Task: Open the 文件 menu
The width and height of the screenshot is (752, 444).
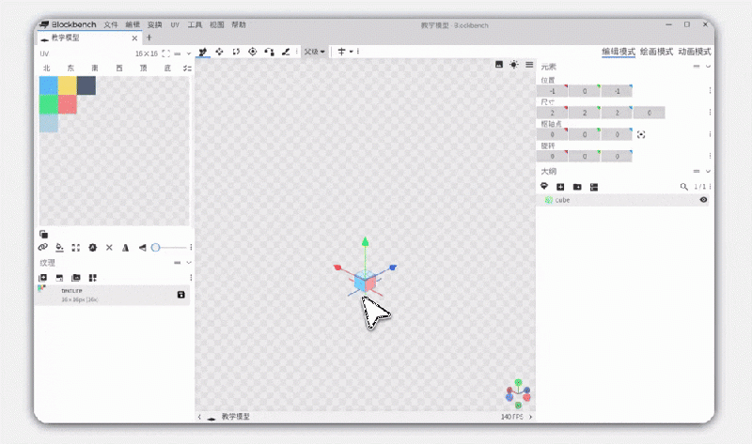Action: point(111,24)
